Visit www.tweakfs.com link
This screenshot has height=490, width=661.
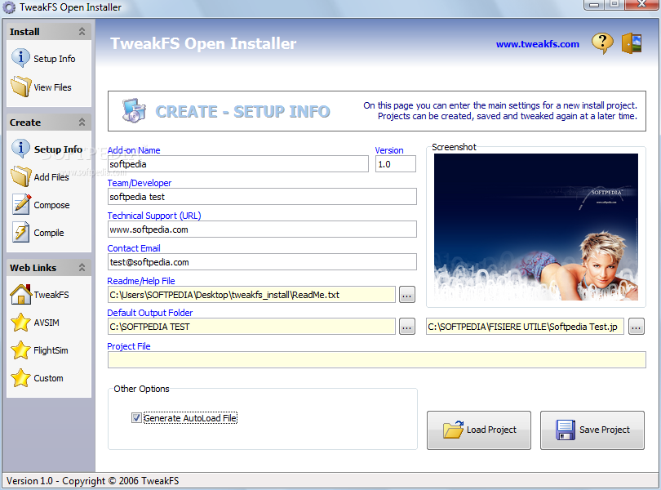(x=538, y=44)
